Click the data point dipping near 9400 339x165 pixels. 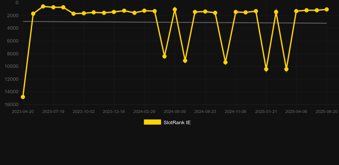coord(225,62)
